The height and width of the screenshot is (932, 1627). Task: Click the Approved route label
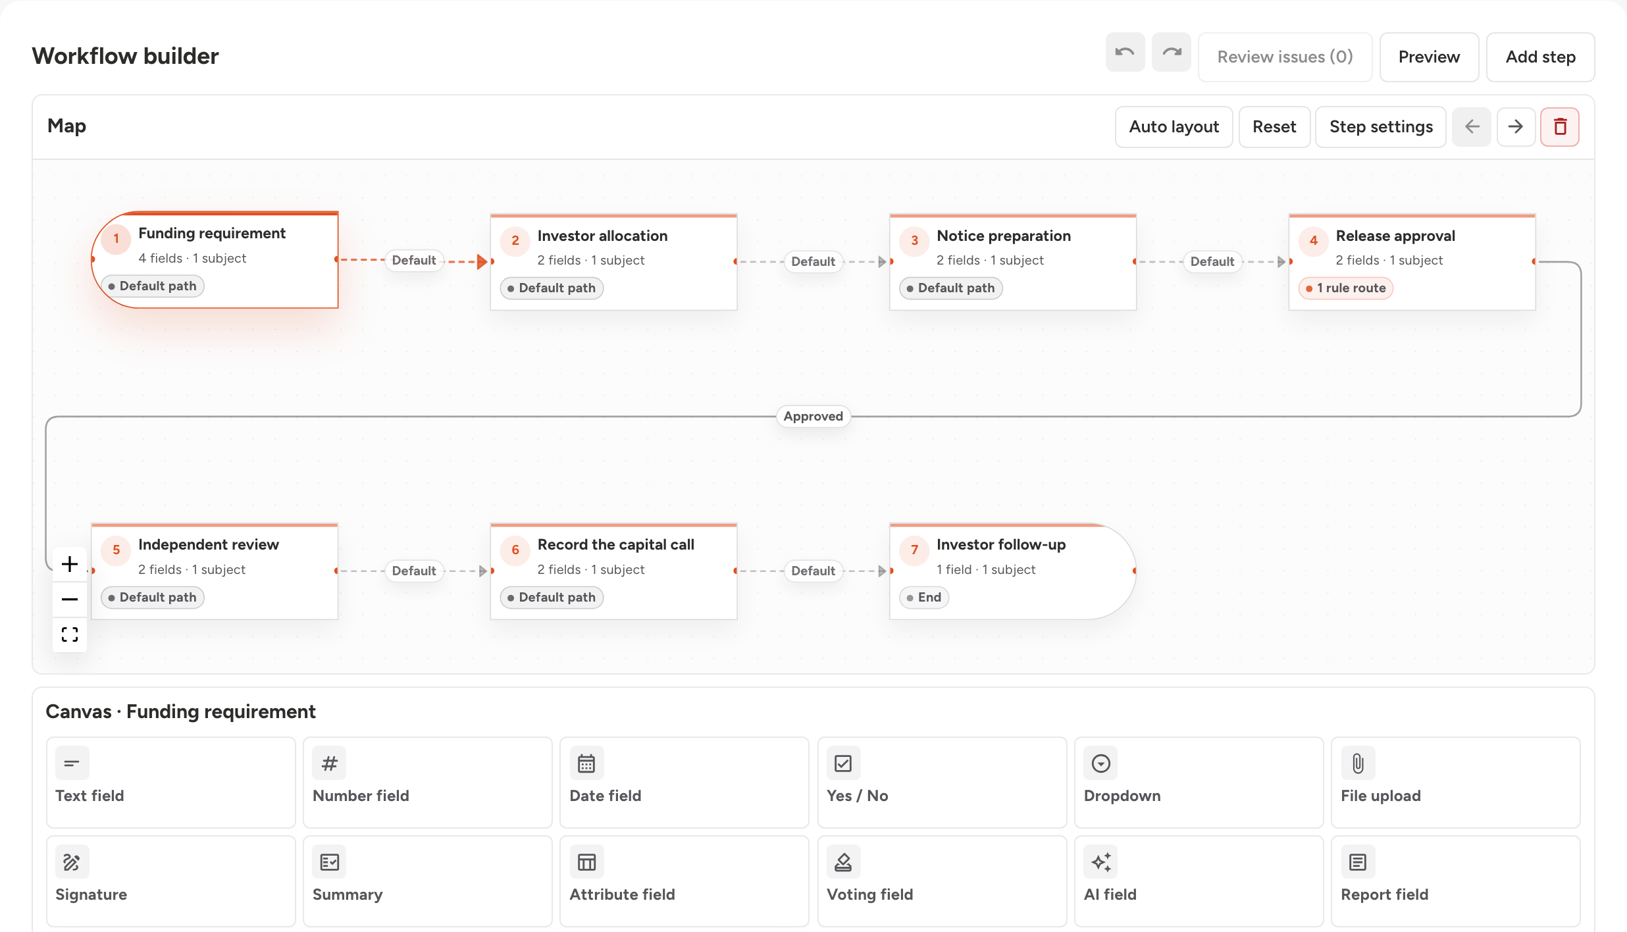pos(813,416)
